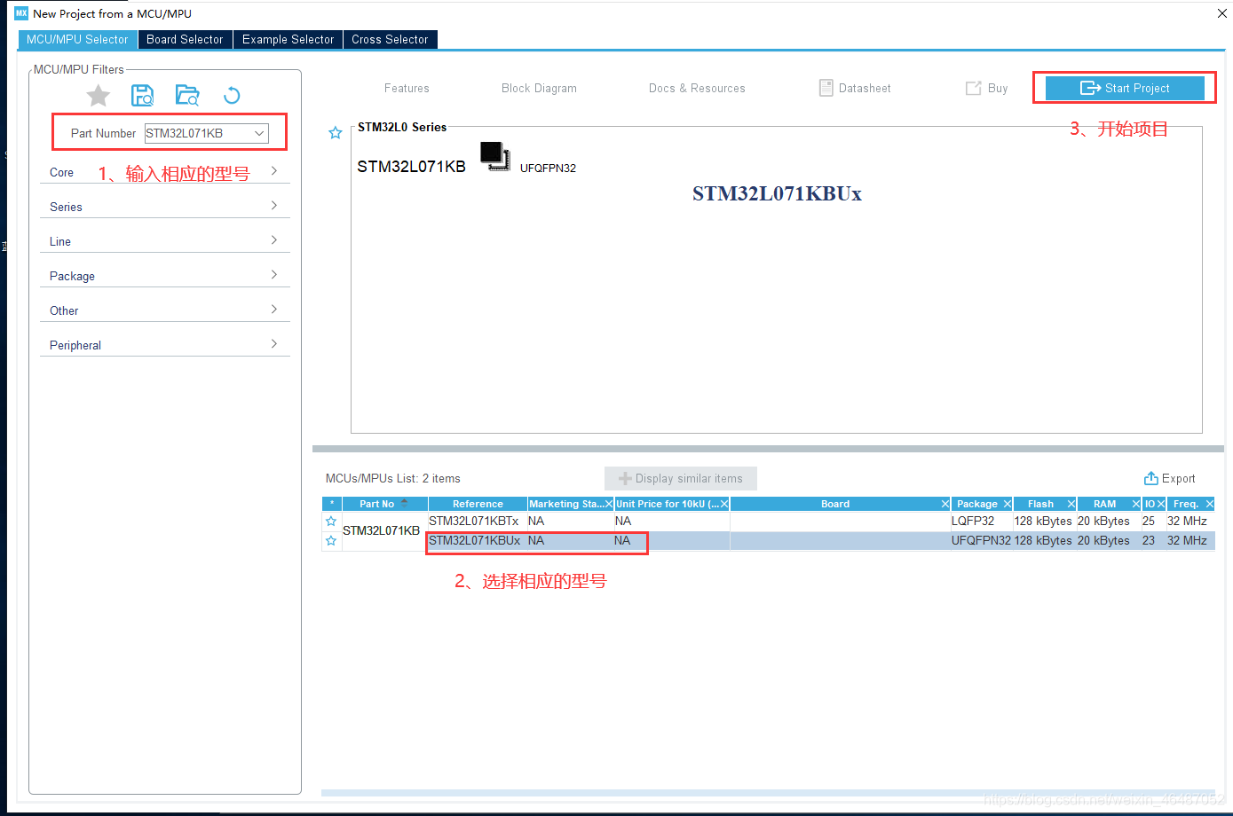
Task: Remove Unit Price for 10kU column
Action: [724, 504]
